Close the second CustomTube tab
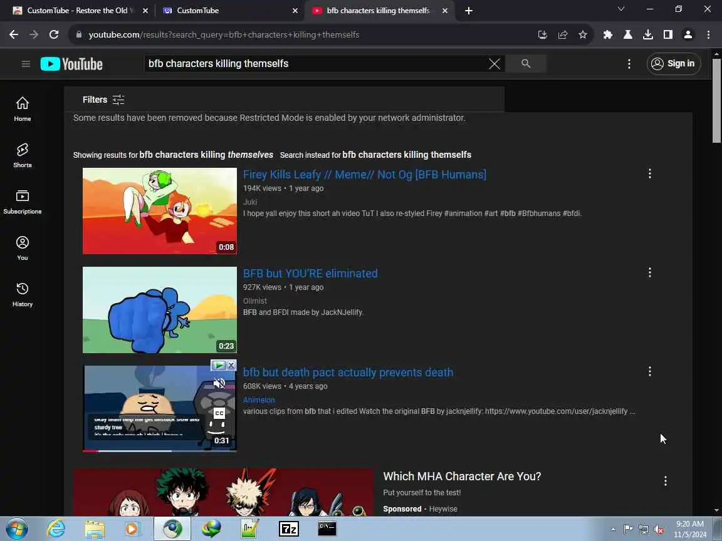Viewport: 722px width, 541px height. [295, 11]
